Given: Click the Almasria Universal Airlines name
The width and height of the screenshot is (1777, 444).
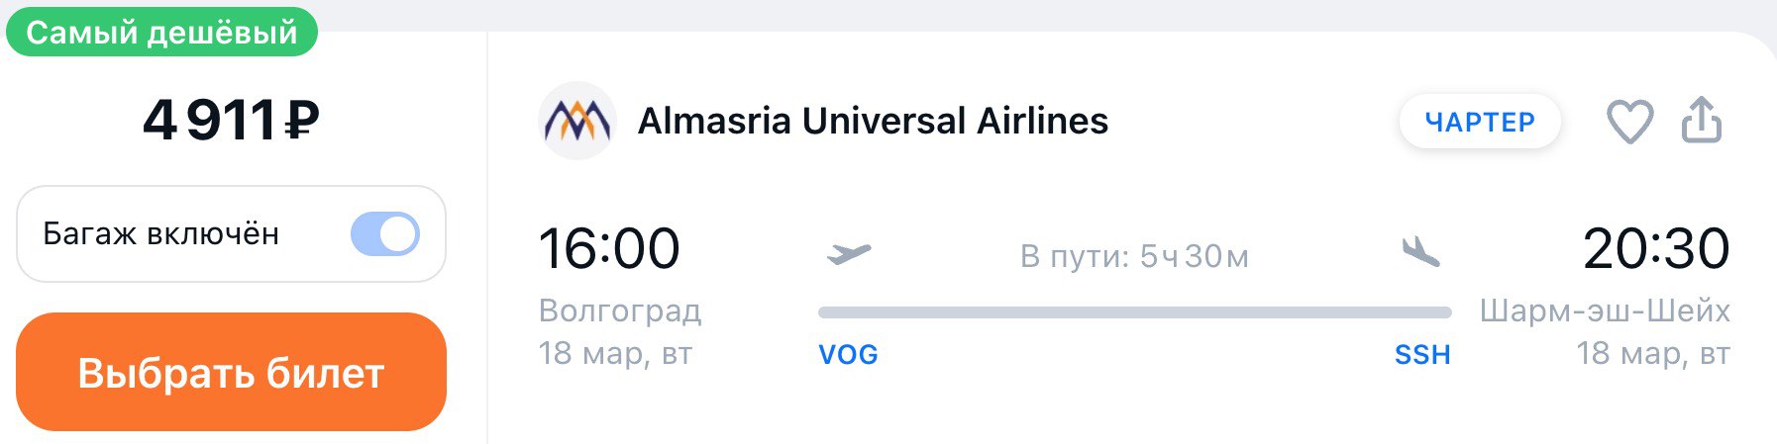Looking at the screenshot, I should click(873, 121).
